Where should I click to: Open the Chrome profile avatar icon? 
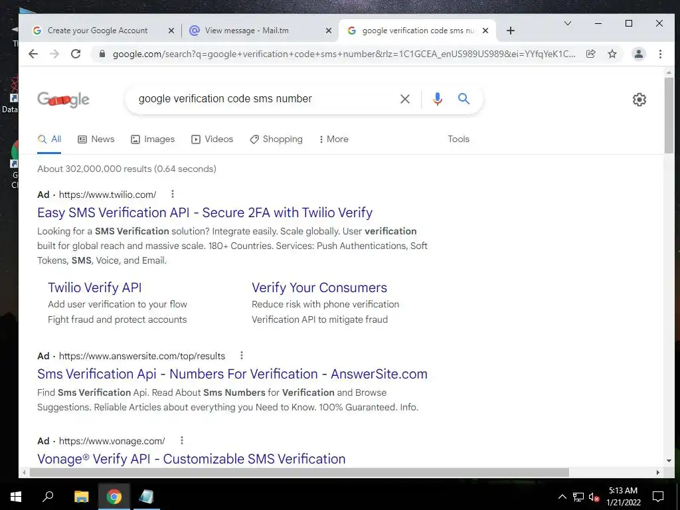coord(638,54)
